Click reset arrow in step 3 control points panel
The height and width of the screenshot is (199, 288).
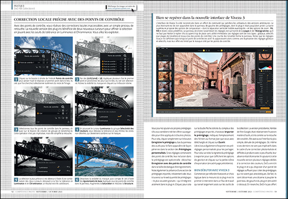68,122
